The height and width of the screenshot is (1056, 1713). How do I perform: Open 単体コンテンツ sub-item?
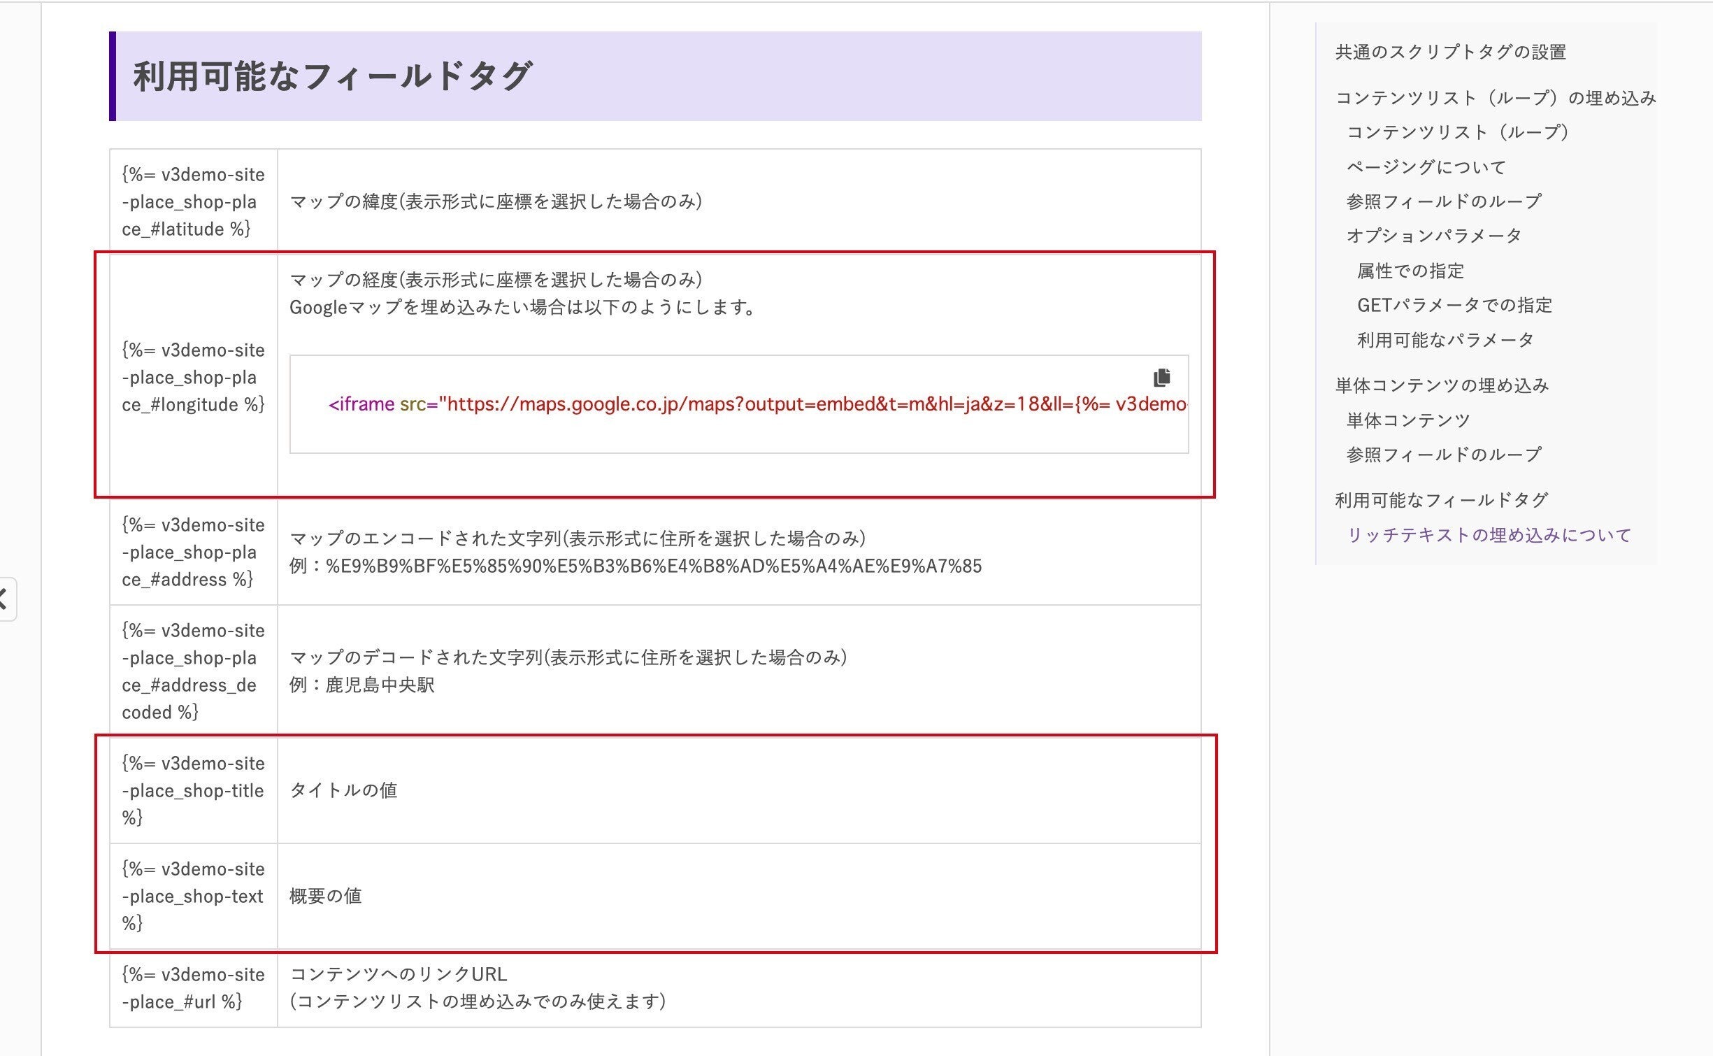click(1408, 420)
